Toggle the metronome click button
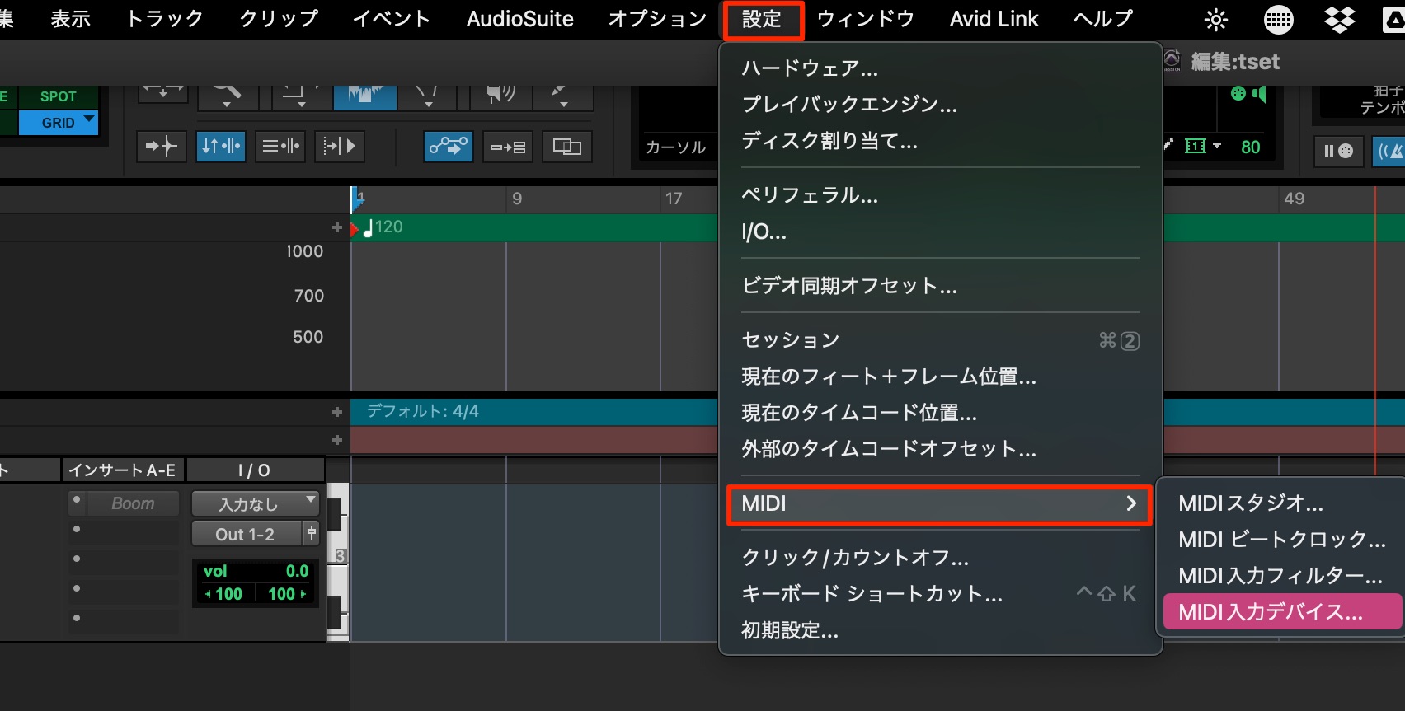1405x711 pixels. [x=1390, y=151]
